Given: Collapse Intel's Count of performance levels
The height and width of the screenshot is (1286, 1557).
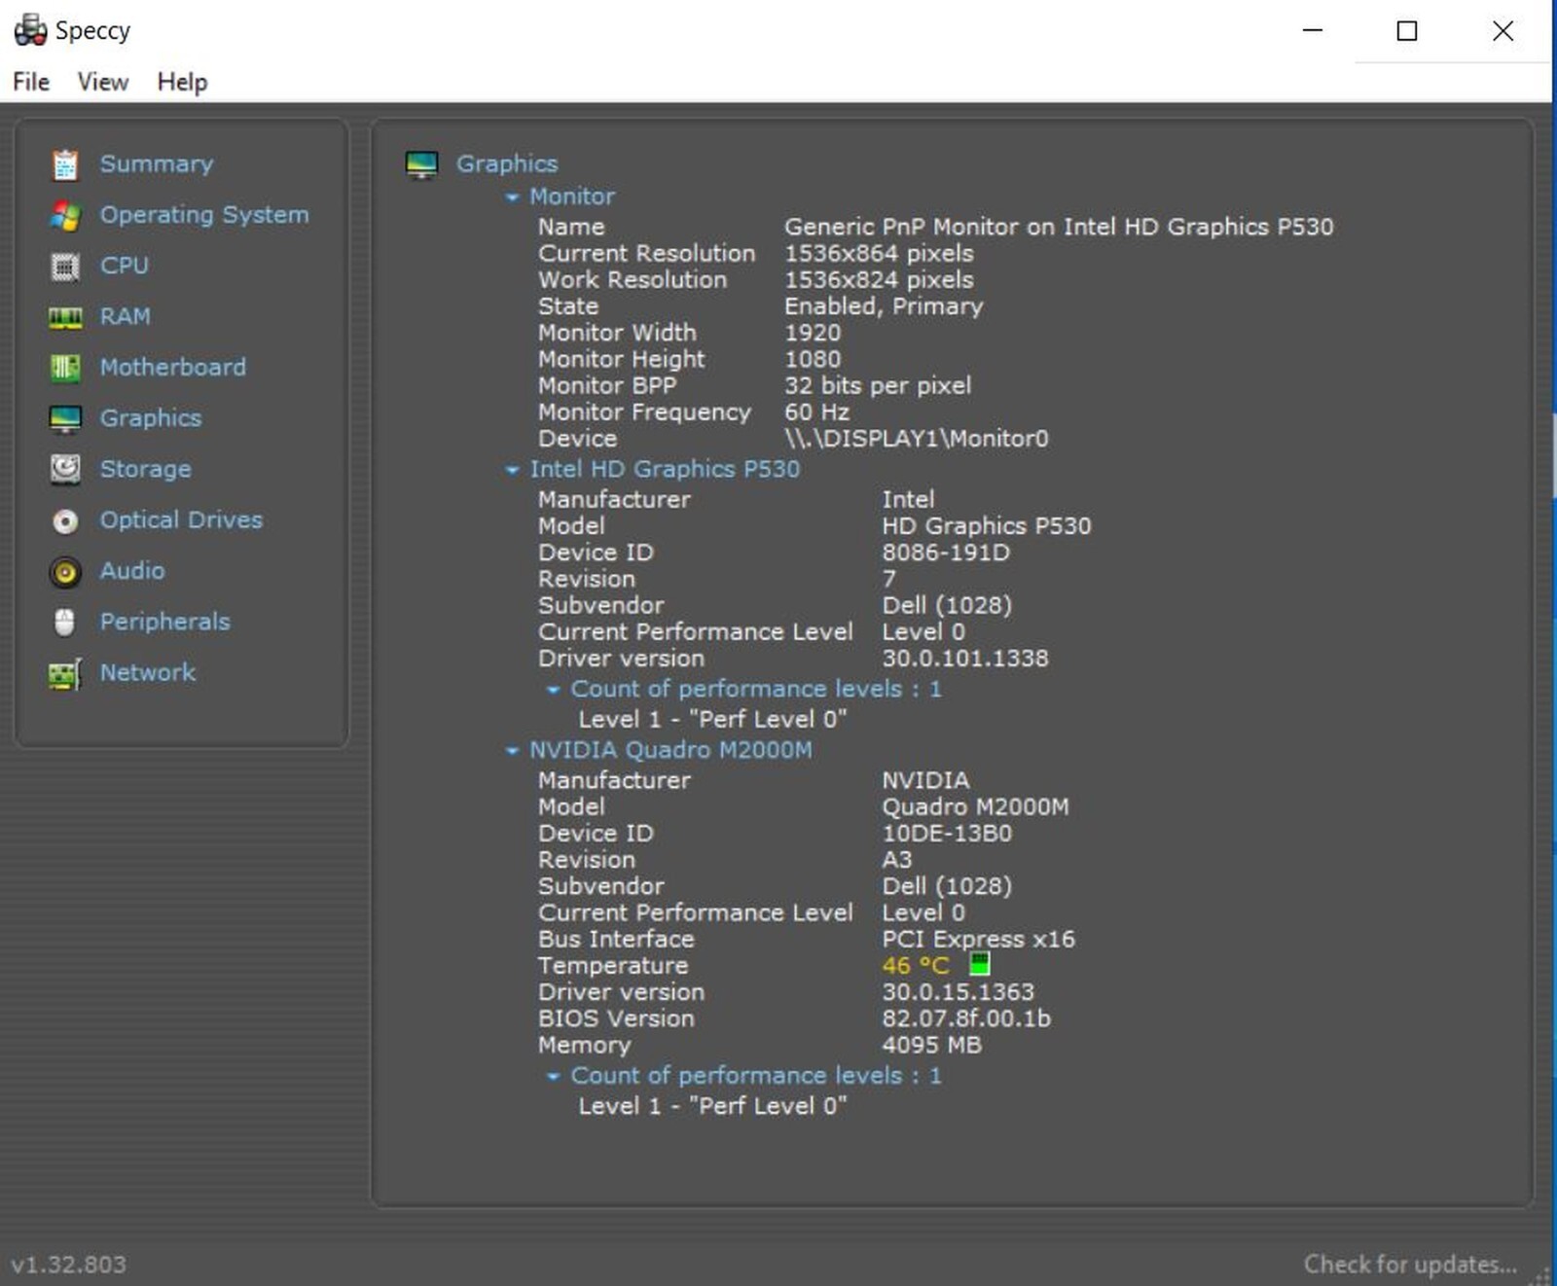Looking at the screenshot, I should [553, 690].
